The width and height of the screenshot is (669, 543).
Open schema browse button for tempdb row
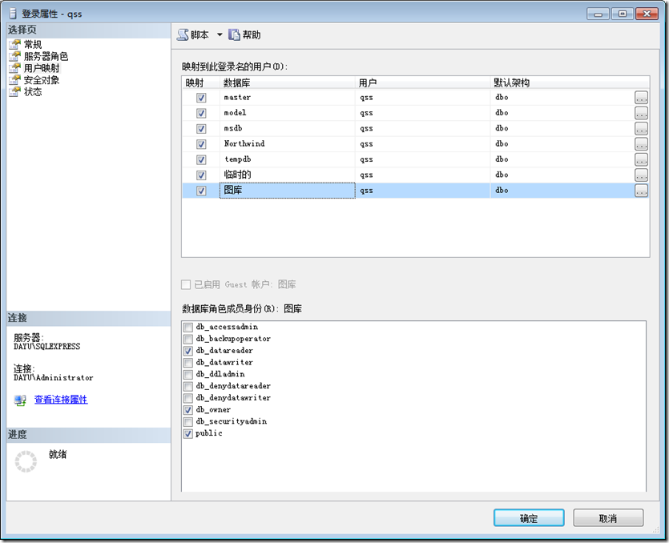click(641, 159)
